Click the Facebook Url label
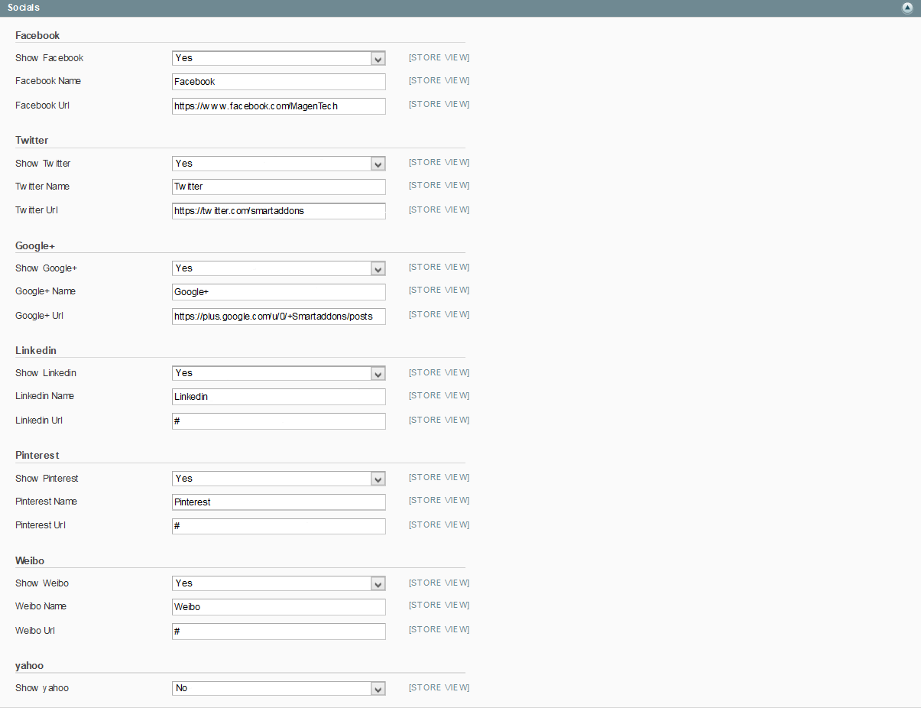This screenshot has height=708, width=921. point(43,106)
